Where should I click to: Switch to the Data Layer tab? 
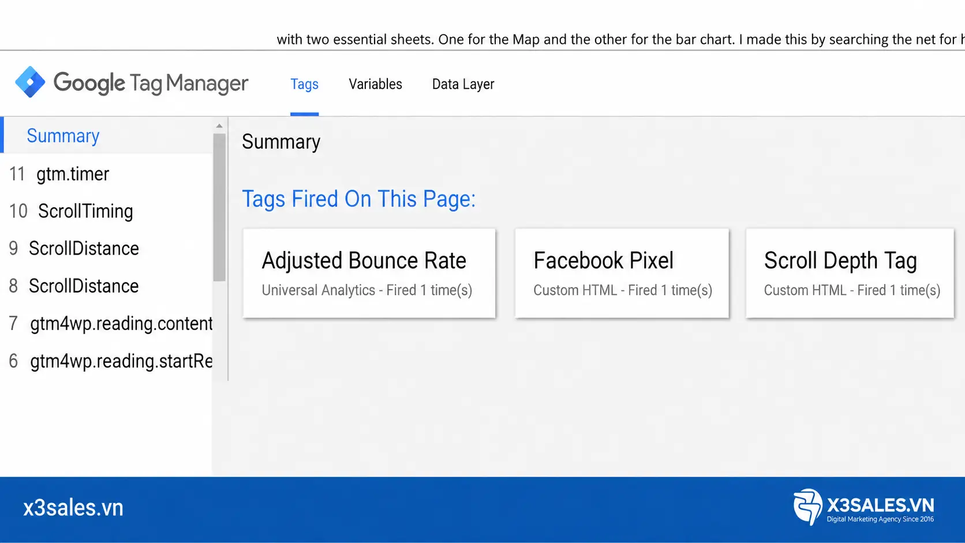[463, 84]
